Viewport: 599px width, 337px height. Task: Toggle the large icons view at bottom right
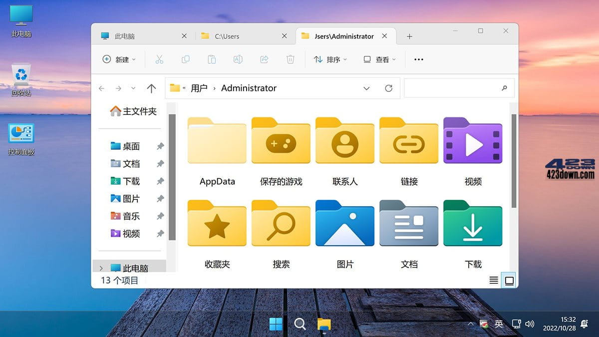(x=509, y=280)
